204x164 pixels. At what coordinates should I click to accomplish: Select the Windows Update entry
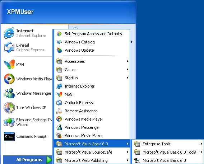(92, 50)
